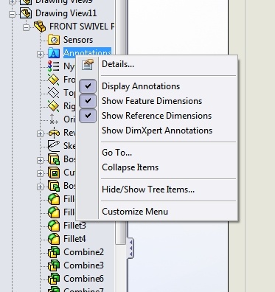Toggle Show Reference Dimensions checkmark
Image resolution: width=275 pixels, height=292 pixels.
click(88, 116)
